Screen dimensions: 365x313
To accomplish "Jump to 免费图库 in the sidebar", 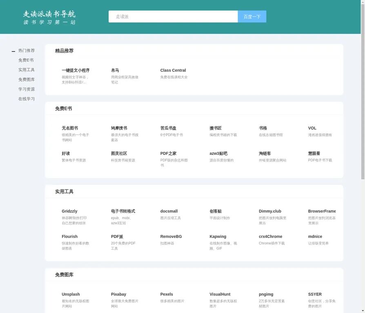I will pos(27,79).
